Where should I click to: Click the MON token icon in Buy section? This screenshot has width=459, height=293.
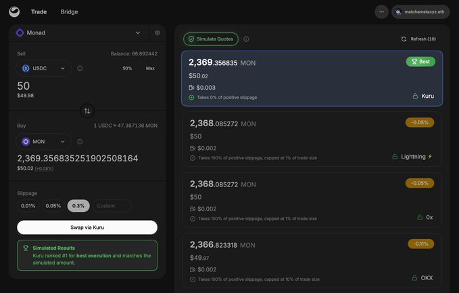click(26, 142)
